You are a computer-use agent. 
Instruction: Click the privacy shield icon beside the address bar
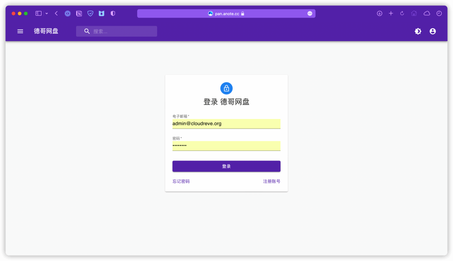[113, 13]
